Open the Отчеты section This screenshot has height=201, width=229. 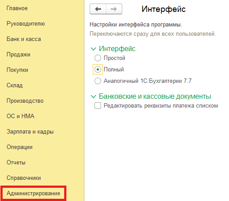[x=16, y=163]
